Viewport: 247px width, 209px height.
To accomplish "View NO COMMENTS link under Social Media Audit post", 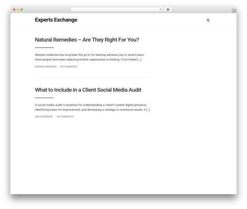I will pos(65,117).
